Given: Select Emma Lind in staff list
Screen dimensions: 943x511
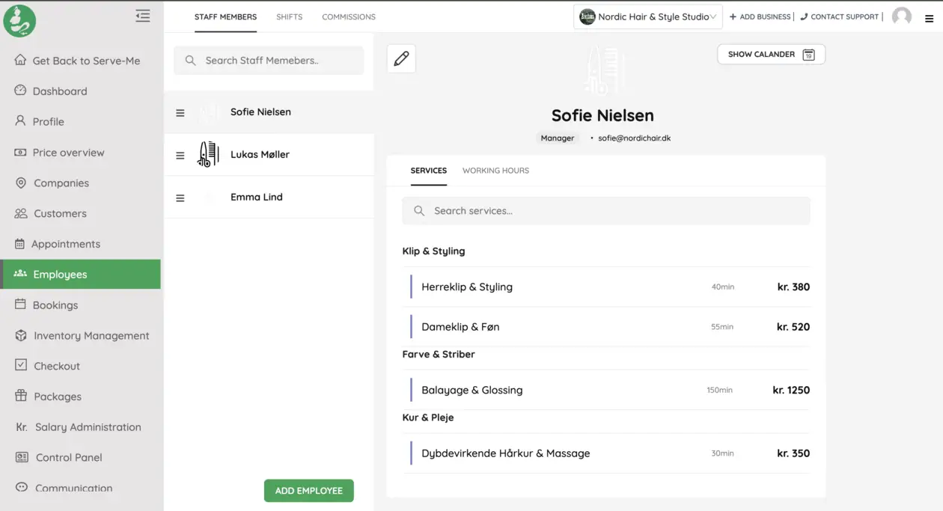Looking at the screenshot, I should 269,198.
